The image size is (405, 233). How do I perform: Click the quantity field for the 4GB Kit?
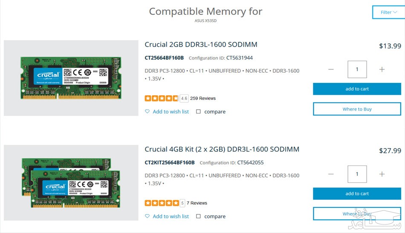[x=357, y=174]
